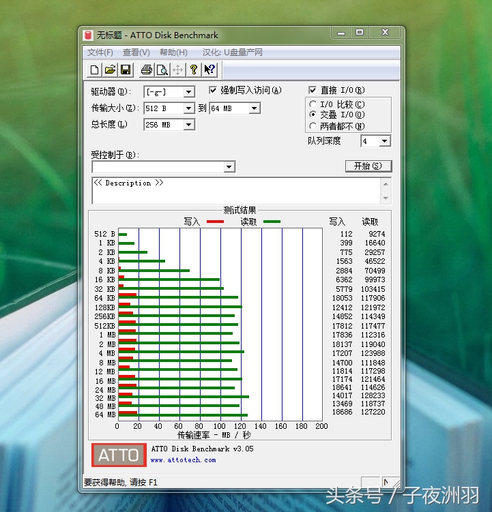The height and width of the screenshot is (512, 492).
Task: Click the window resize grip corner
Action: [x=396, y=483]
